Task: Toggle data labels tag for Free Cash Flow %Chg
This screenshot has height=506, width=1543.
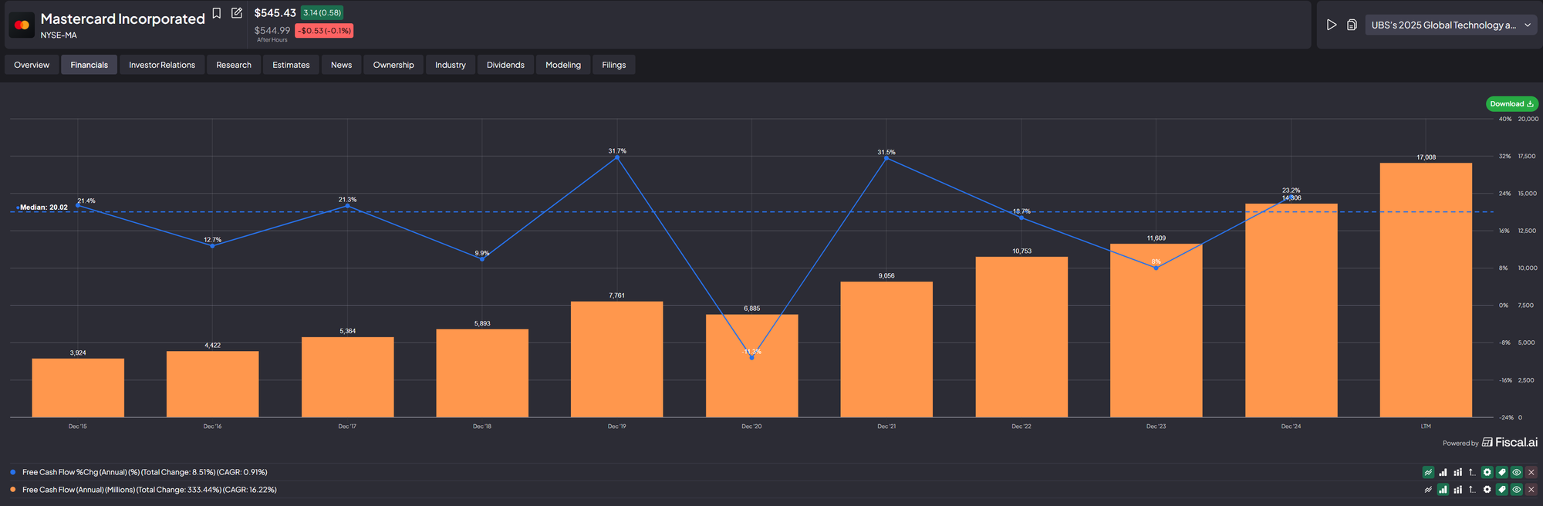Action: coord(1501,472)
